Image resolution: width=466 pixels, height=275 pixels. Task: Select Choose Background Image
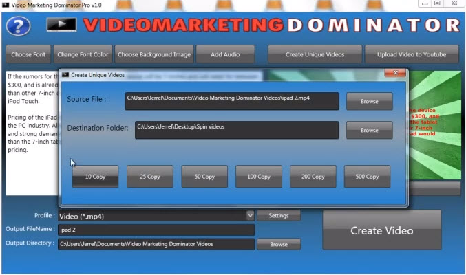pos(154,54)
